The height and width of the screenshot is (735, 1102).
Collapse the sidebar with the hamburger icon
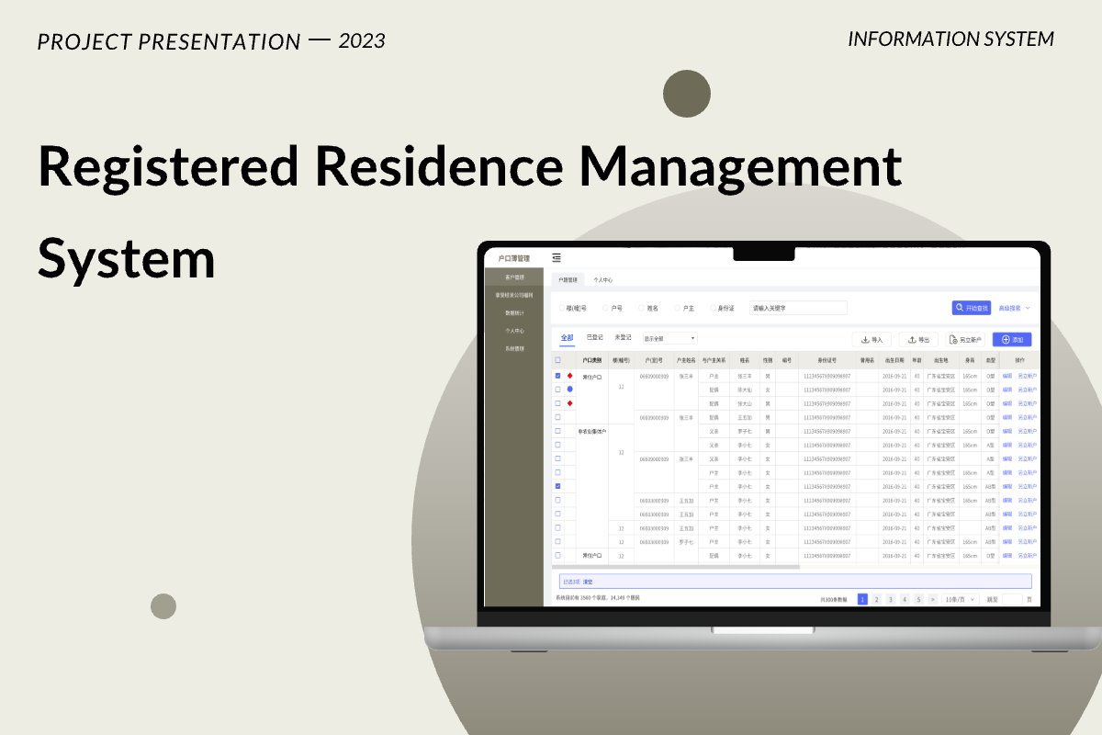556,256
